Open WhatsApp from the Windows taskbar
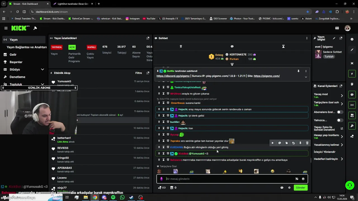Viewport: 358px width, 201px height. [x=122, y=197]
